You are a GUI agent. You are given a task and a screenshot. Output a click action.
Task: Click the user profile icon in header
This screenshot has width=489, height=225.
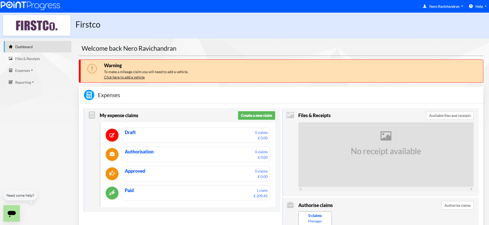point(425,6)
